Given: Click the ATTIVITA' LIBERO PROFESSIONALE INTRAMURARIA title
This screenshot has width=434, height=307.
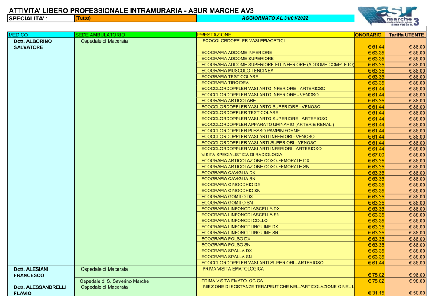Looking at the screenshot, I should (131, 10).
